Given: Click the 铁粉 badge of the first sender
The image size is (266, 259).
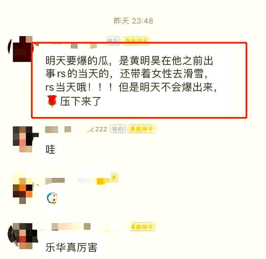Looking at the screenshot, I should click(113, 40).
